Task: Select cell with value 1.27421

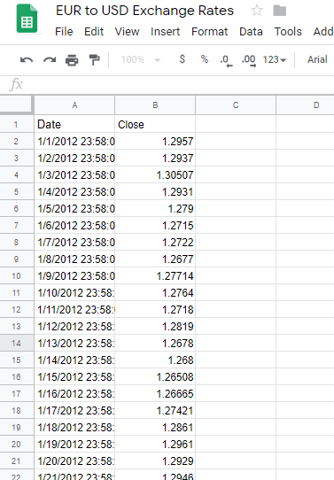Action: coord(155,411)
